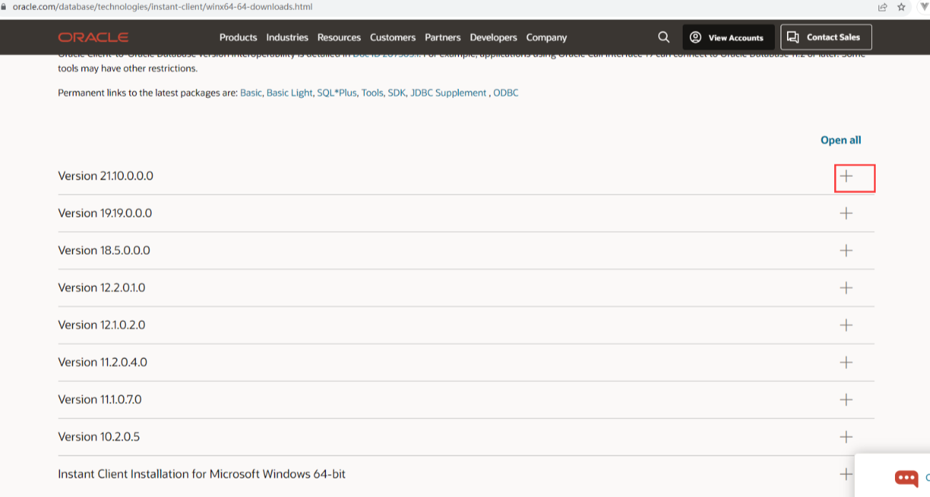Open the Industries menu
The width and height of the screenshot is (930, 497).
point(287,37)
